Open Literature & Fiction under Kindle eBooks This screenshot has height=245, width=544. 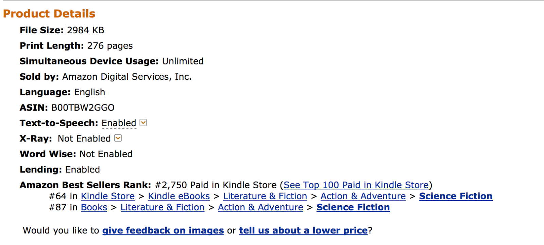coord(265,196)
